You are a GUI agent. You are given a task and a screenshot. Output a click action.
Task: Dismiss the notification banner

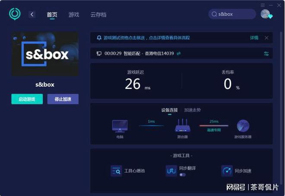click(x=266, y=38)
